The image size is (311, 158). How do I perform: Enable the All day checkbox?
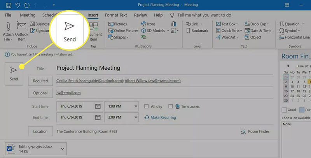click(x=147, y=106)
